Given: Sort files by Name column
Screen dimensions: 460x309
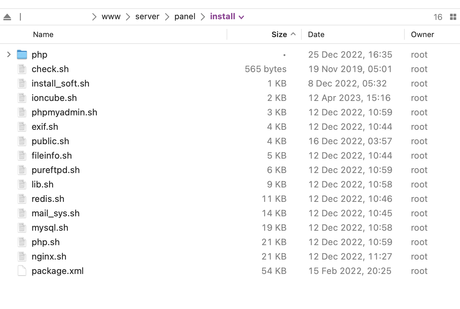Looking at the screenshot, I should click(43, 34).
